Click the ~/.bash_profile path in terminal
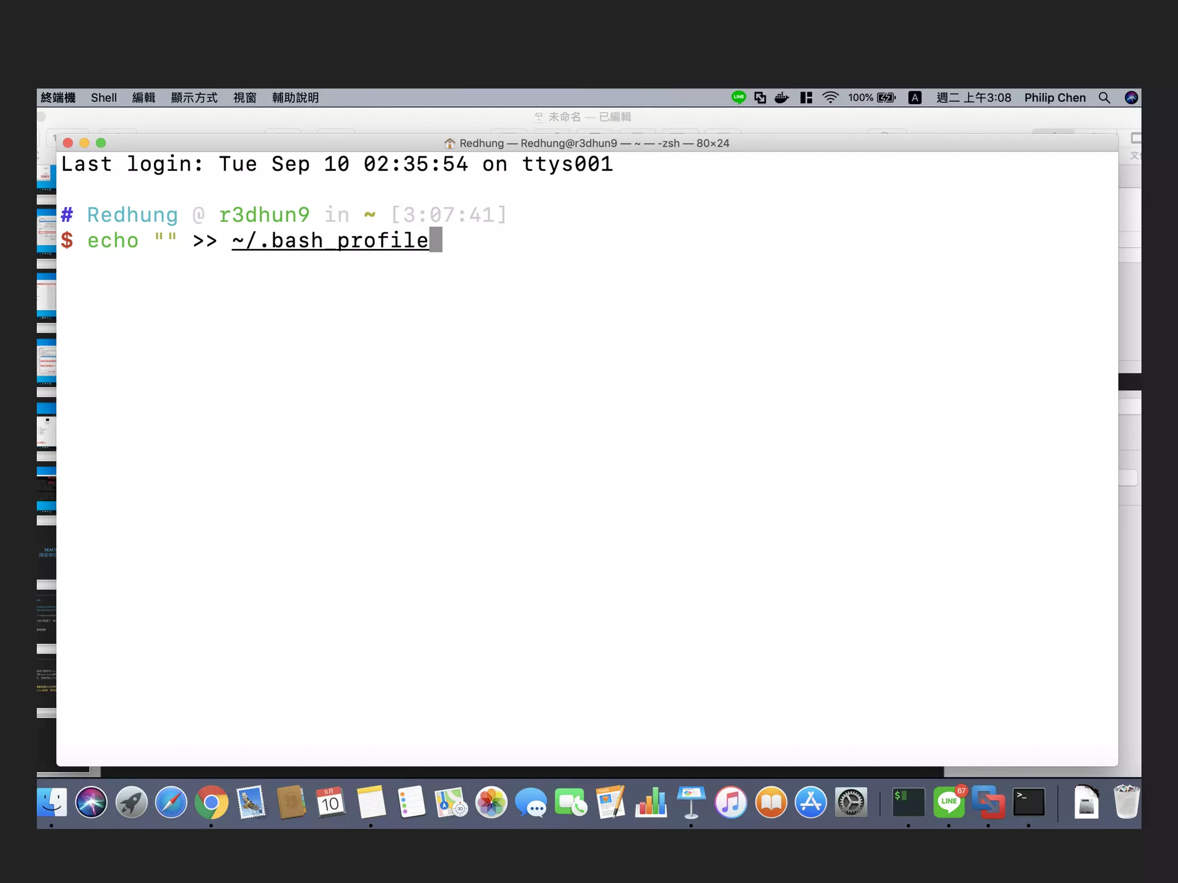This screenshot has width=1178, height=883. (x=330, y=240)
